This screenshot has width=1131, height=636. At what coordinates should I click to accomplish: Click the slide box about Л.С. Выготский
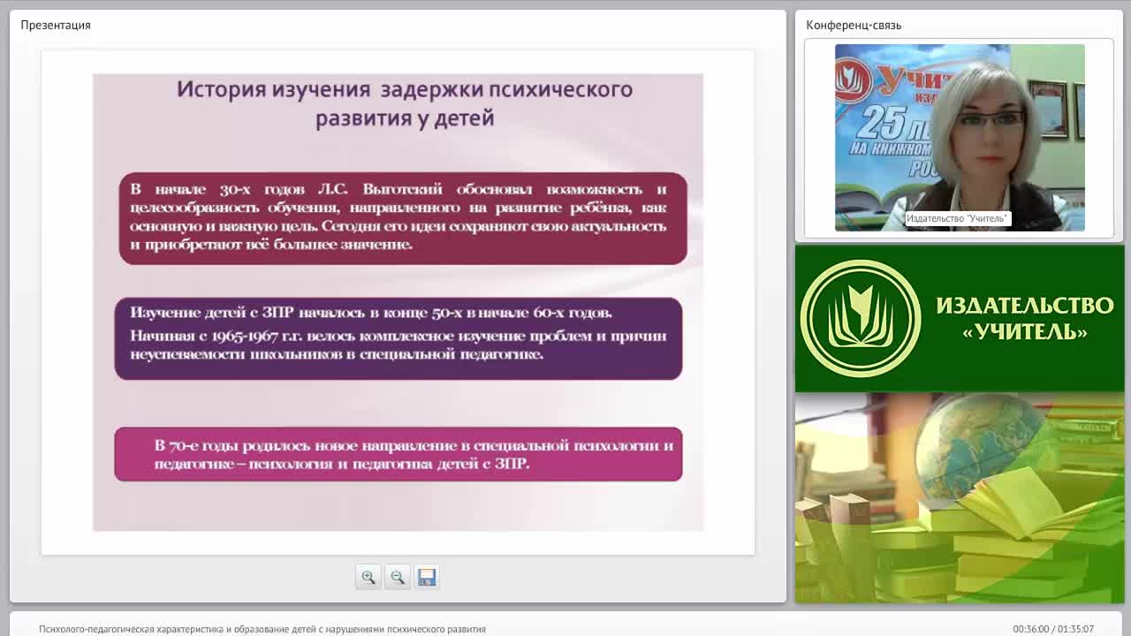403,218
